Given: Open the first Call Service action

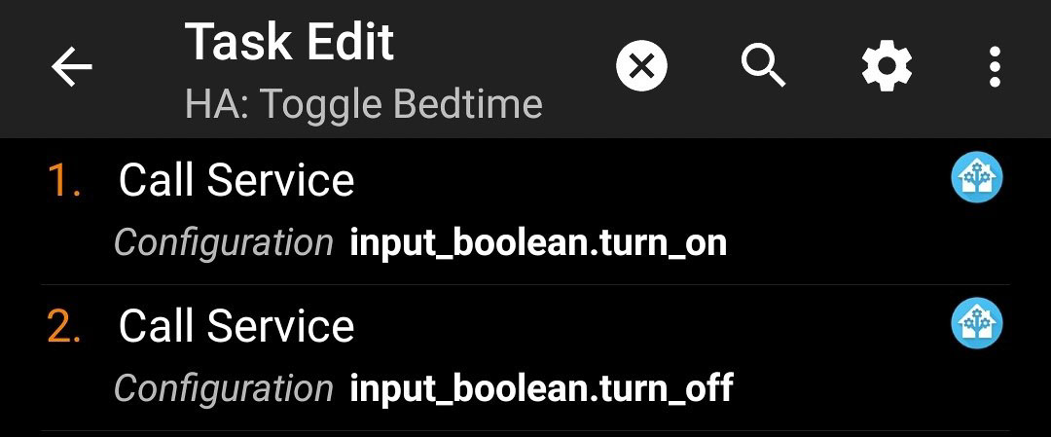Looking at the screenshot, I should [525, 212].
